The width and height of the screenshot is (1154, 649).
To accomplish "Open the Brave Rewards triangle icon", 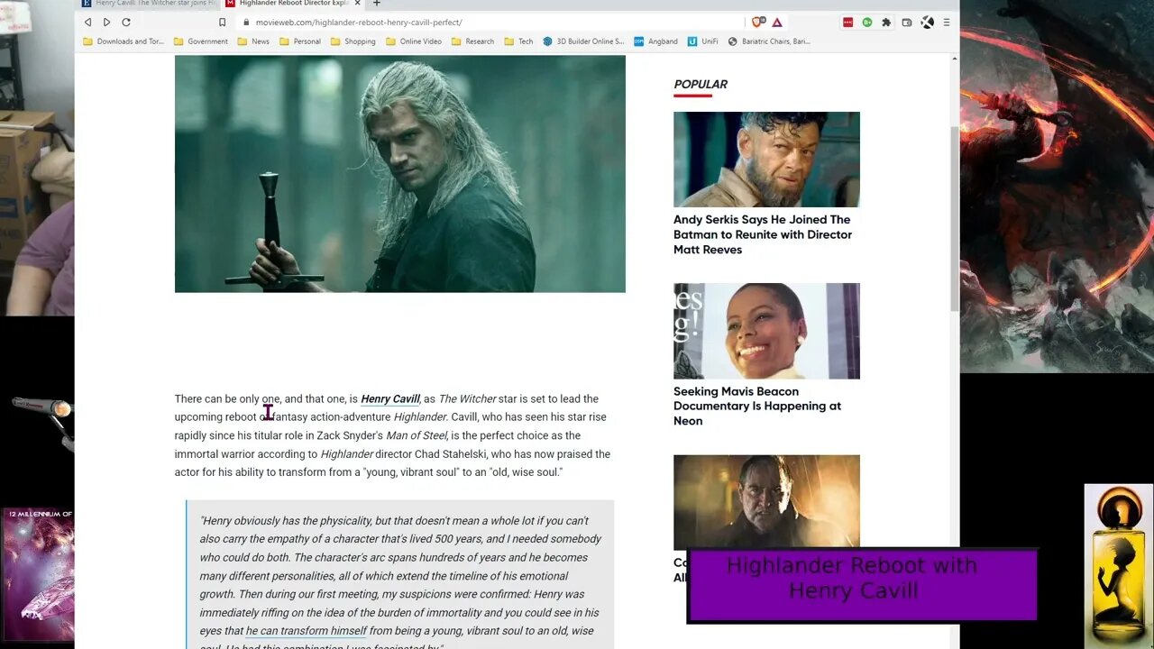I will click(x=777, y=22).
